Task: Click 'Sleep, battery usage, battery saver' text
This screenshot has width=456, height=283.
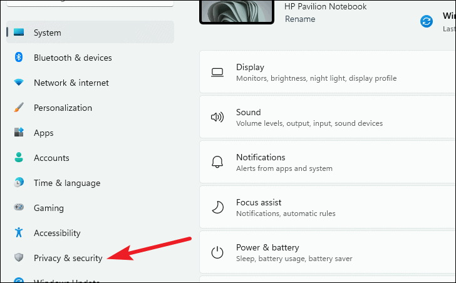Action: pos(294,259)
